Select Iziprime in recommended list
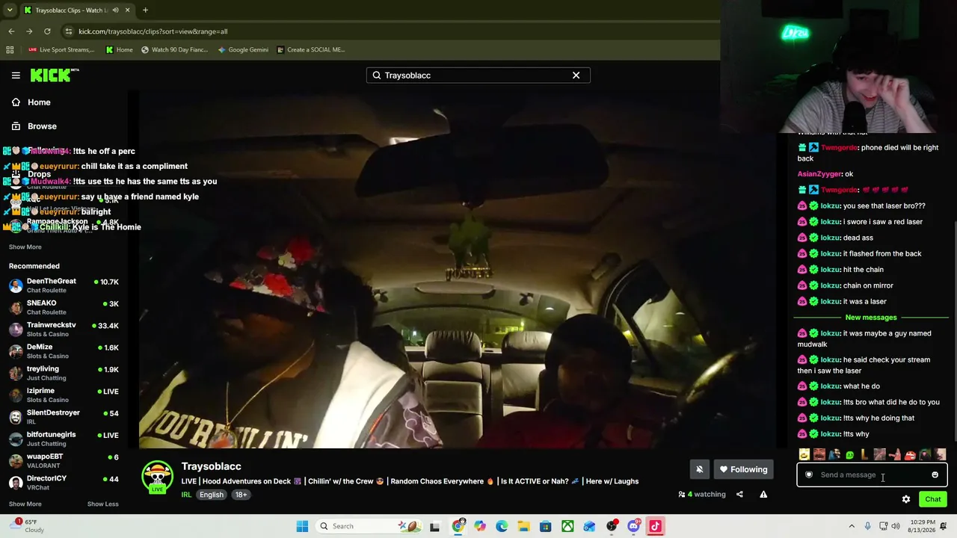The image size is (957, 538). point(64,395)
